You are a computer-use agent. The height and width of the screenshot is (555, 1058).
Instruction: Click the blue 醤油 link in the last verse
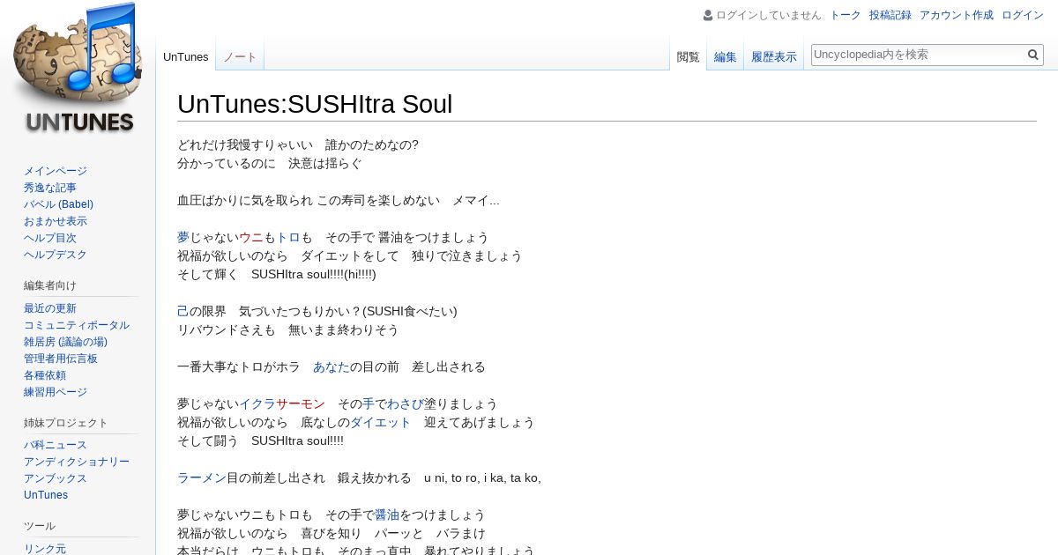(387, 515)
